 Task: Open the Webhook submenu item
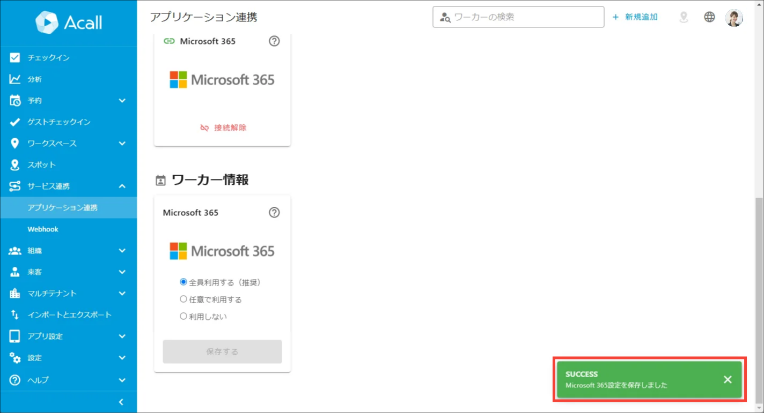click(x=69, y=229)
